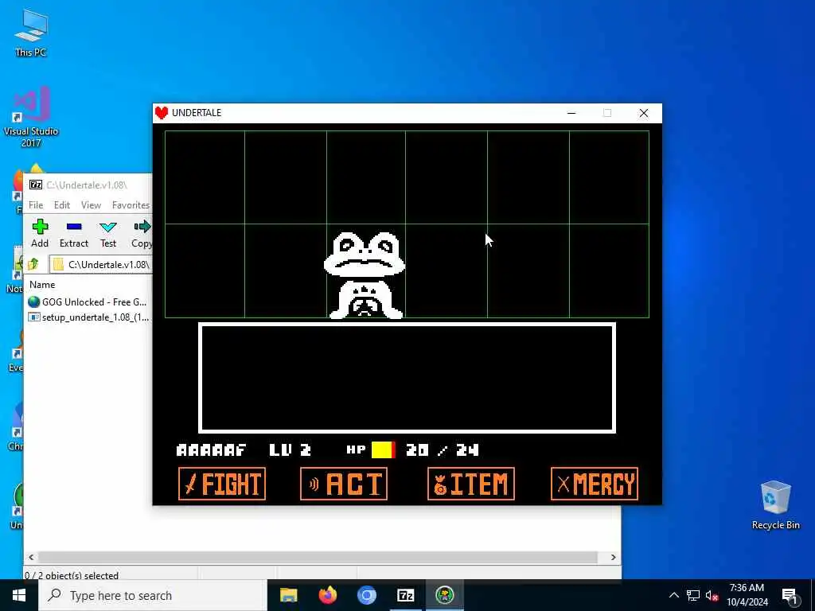Switch to 7-Zip in the taskbar

click(x=405, y=595)
